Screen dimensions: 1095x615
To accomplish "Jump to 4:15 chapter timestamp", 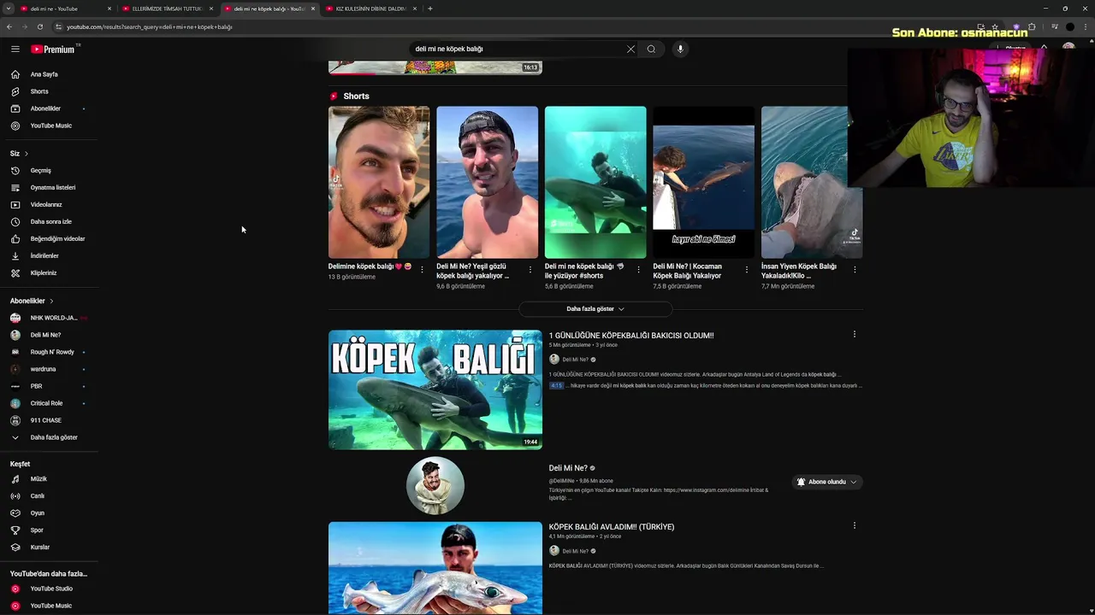I will (x=556, y=385).
